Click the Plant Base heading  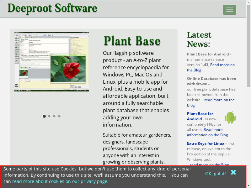coord(132,41)
